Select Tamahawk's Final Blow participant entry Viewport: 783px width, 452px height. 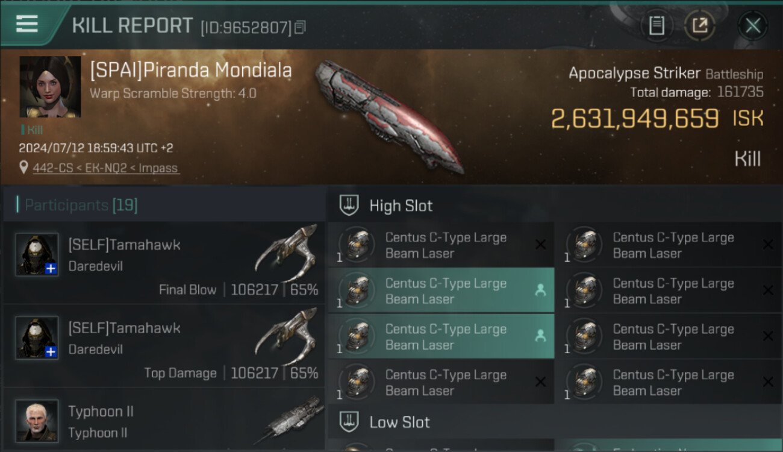(164, 263)
